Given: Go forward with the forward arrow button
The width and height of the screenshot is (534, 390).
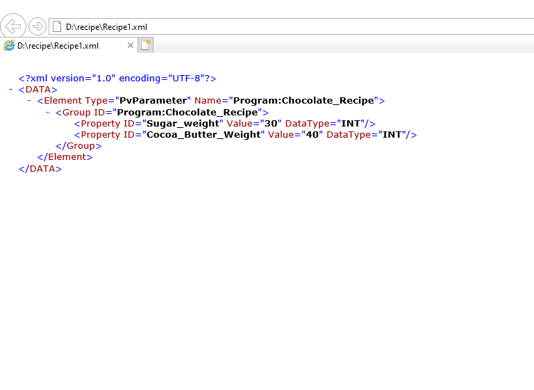Looking at the screenshot, I should 37,26.
